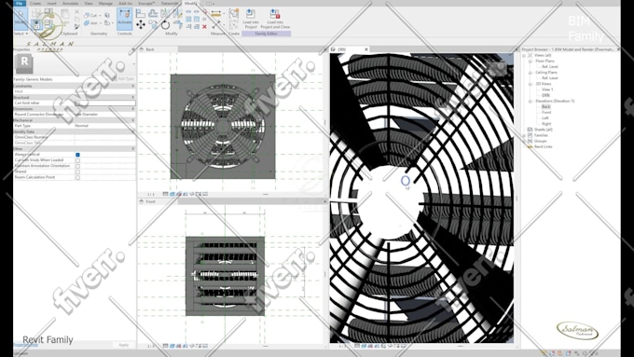Select the {3D} view tab
634x357 pixels.
click(341, 49)
